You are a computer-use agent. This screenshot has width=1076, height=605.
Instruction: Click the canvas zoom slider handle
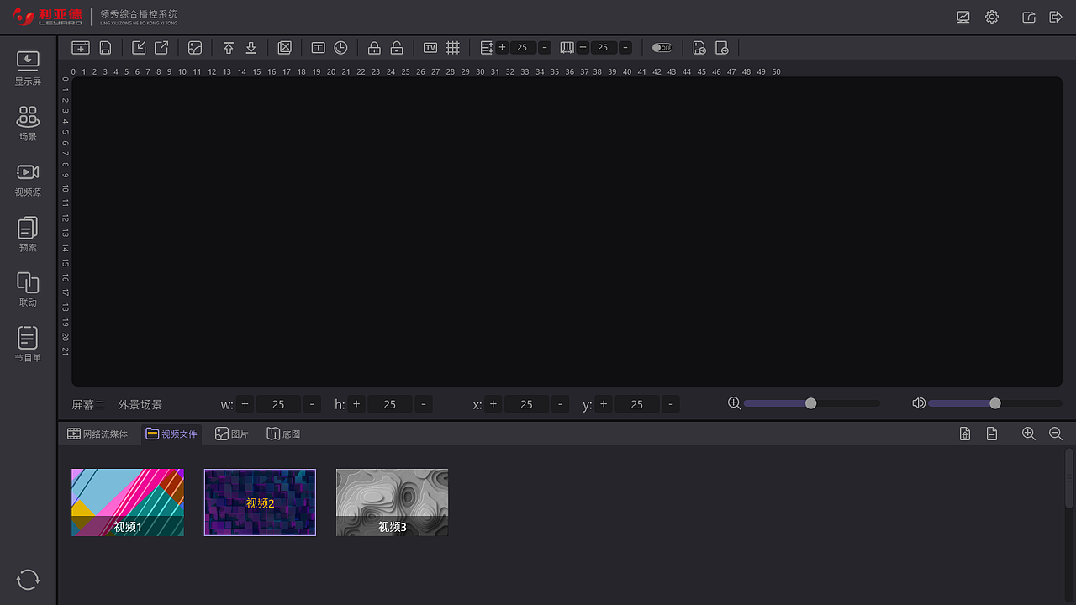coord(810,403)
